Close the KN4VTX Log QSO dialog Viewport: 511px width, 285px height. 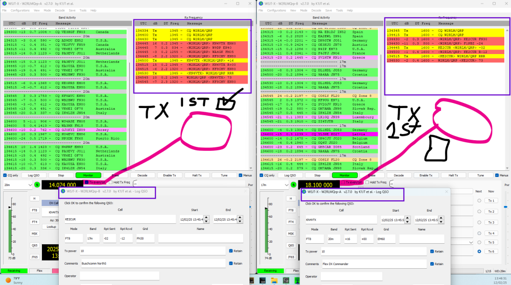pyautogui.click(x=447, y=192)
